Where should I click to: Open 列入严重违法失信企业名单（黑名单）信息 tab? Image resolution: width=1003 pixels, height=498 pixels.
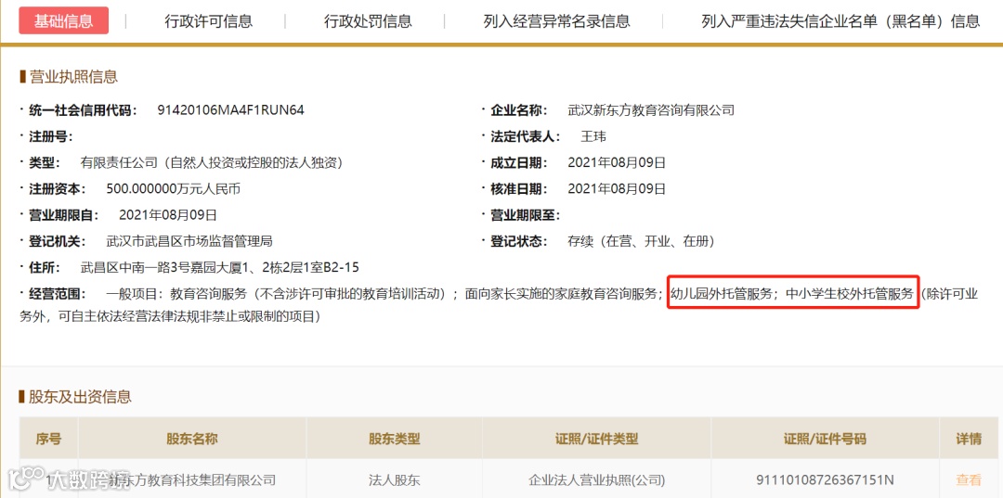coord(840,21)
